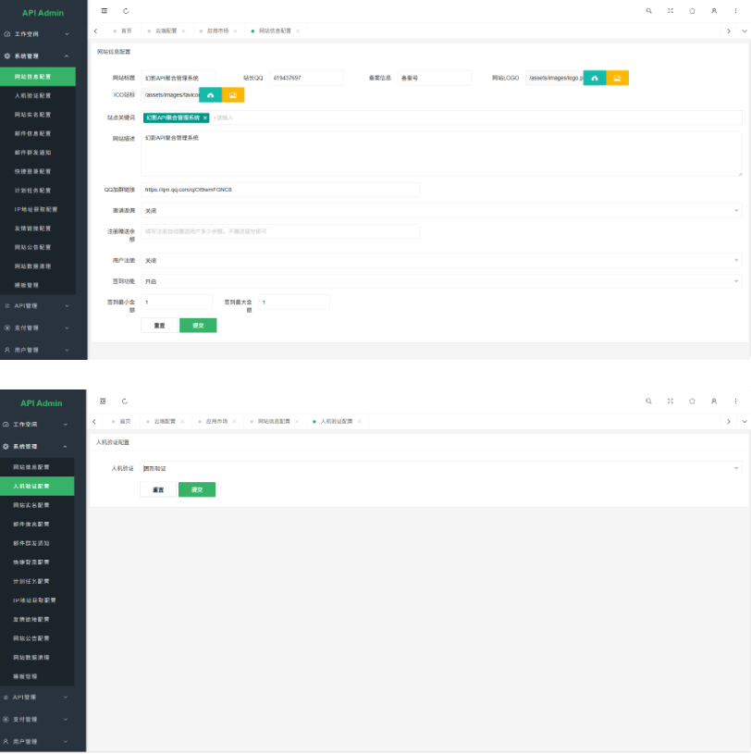This screenshot has height=754, width=751.
Task: Open the 人机验证 dropdown showing 图形验证
Action: coord(442,469)
